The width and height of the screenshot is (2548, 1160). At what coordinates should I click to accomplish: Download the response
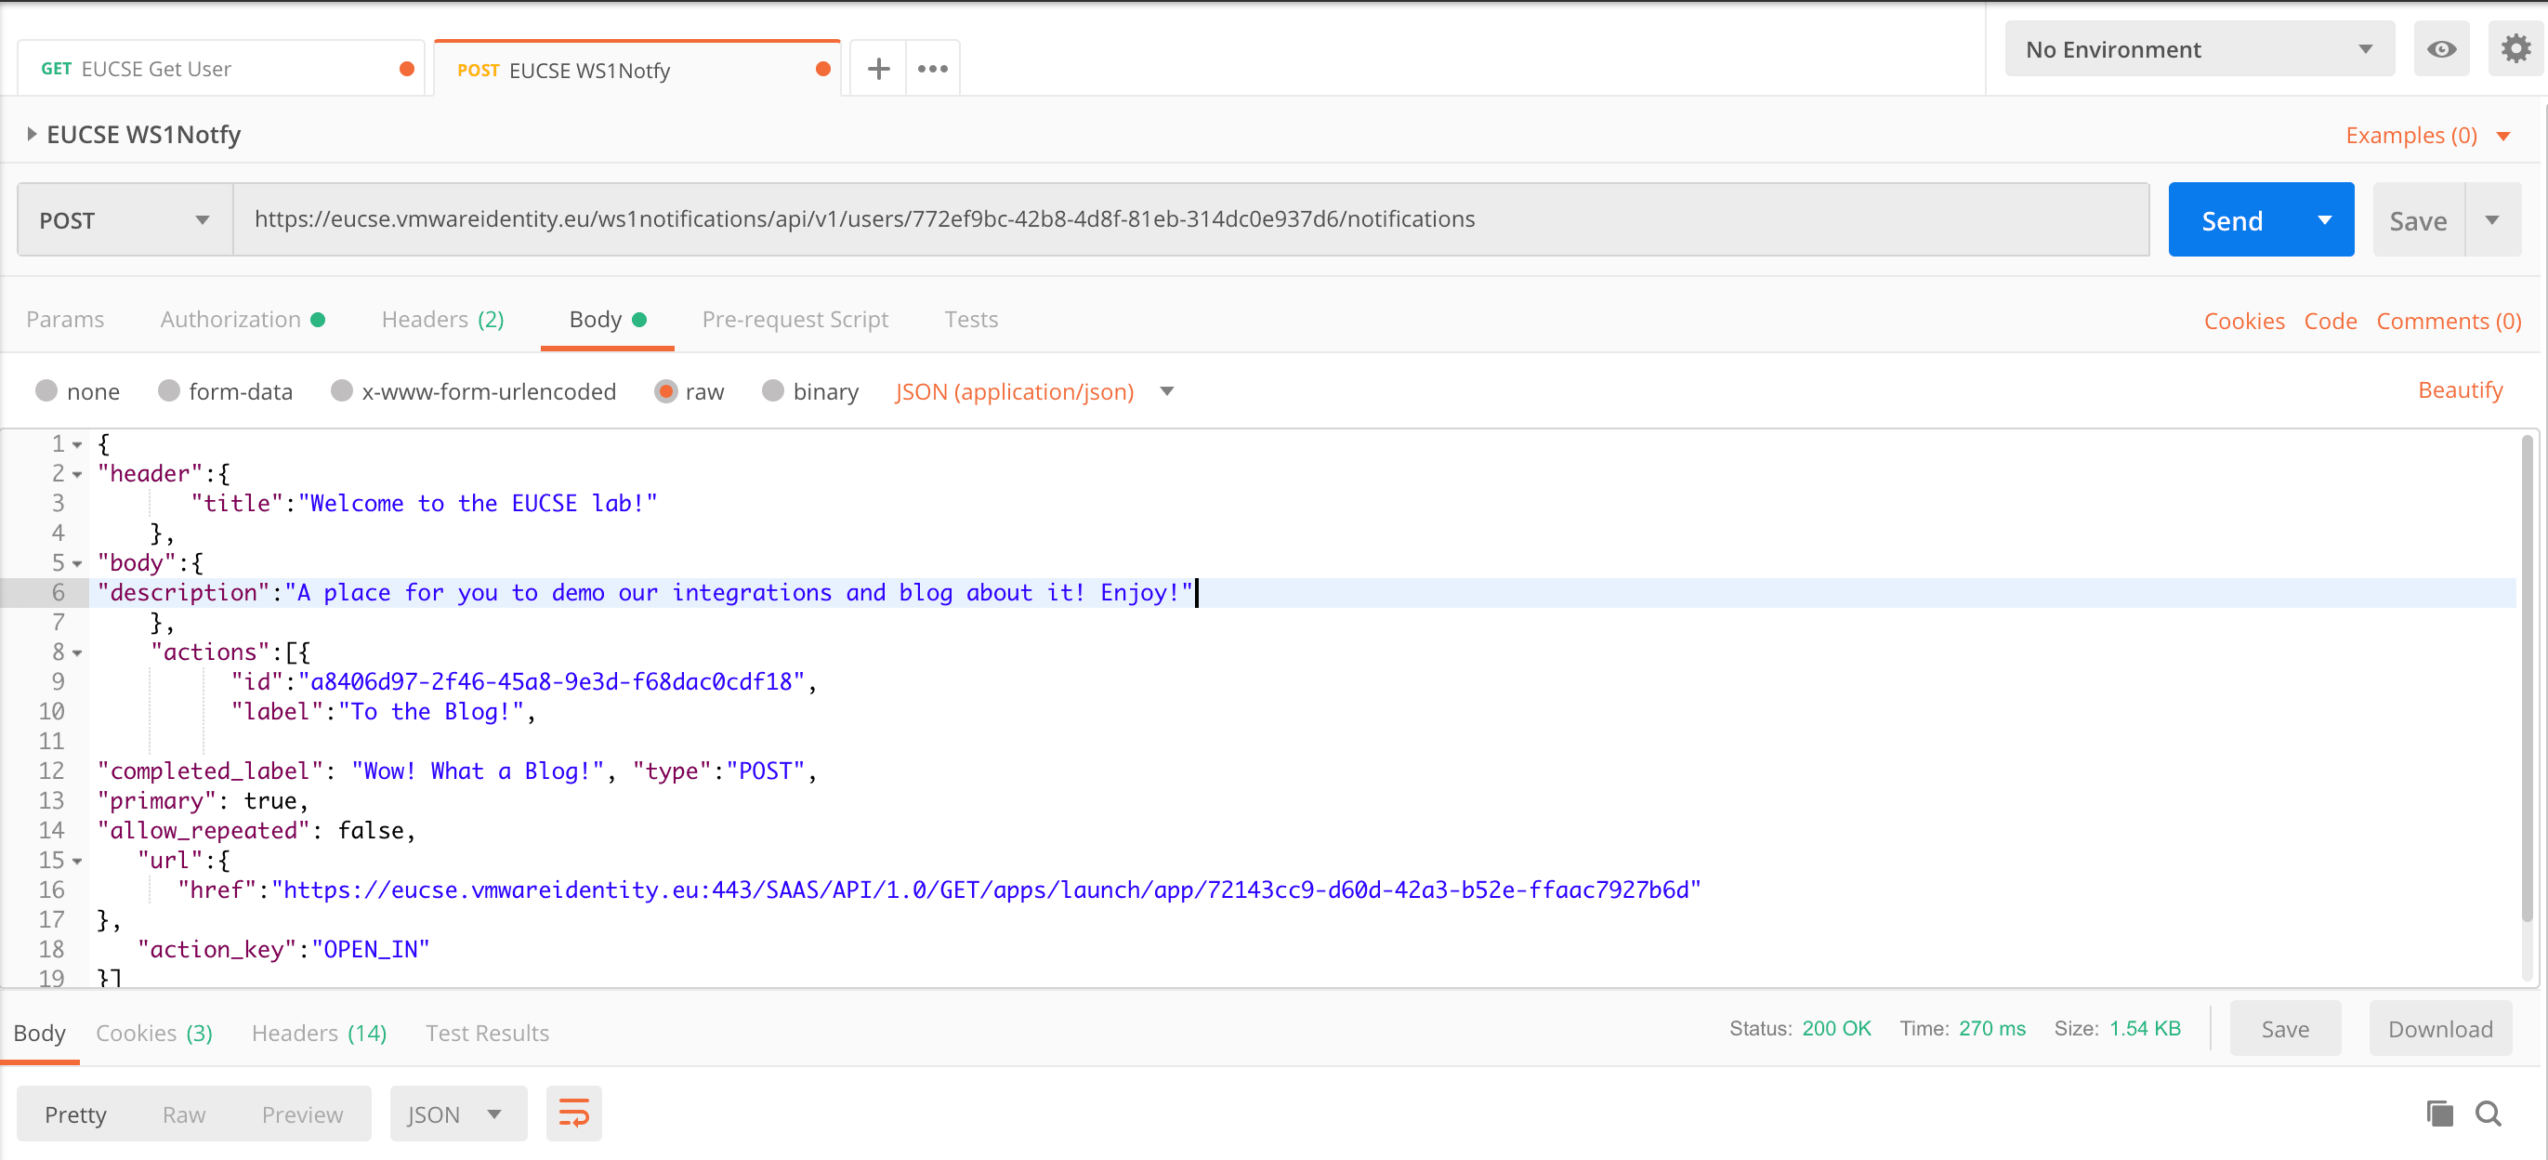coord(2440,1029)
